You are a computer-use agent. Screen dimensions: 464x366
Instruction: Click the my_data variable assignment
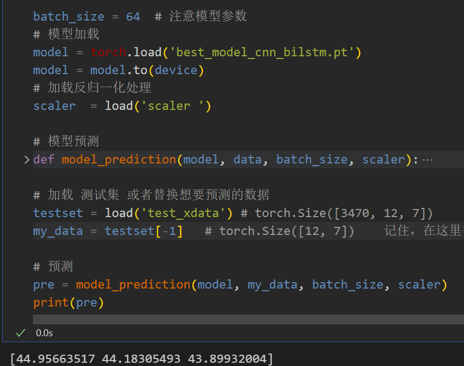[x=58, y=231]
